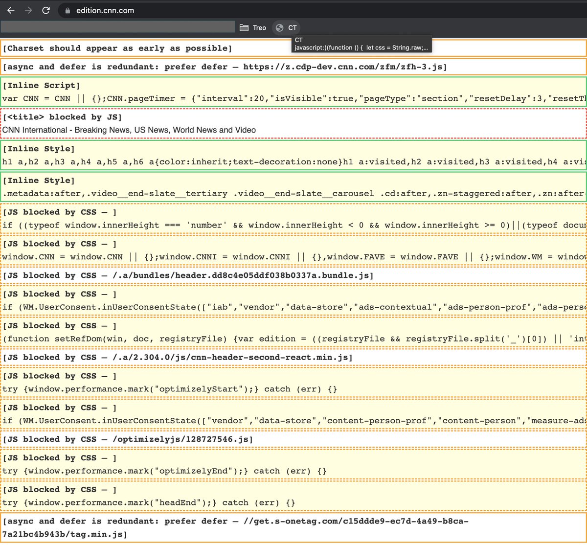The image size is (587, 545).
Task: Click the optimizelyEnd performance mark line
Action: [x=164, y=471]
